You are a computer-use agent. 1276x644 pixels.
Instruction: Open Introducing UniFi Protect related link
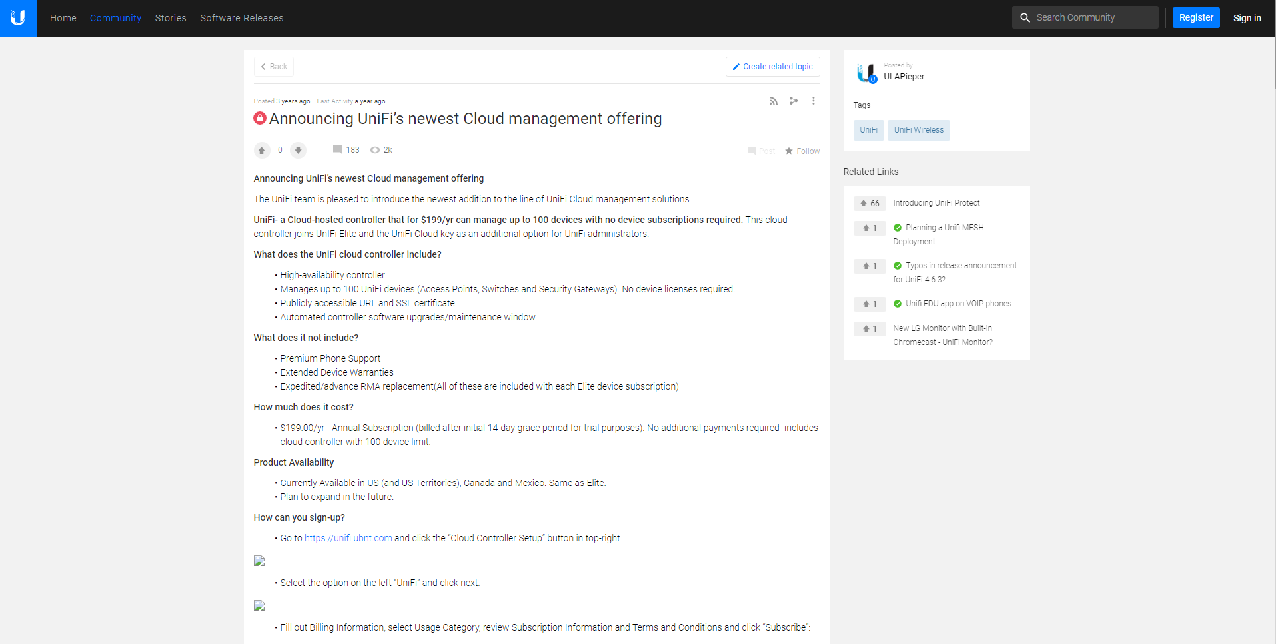[937, 203]
